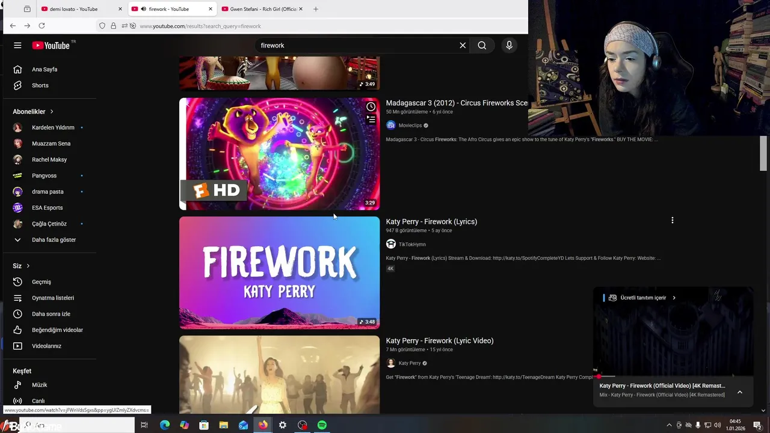Open Katy Perry channel avatar

coord(391,363)
